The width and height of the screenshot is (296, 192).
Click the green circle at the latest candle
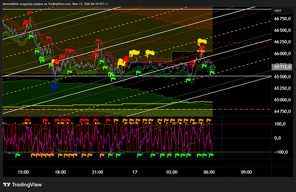(212, 67)
